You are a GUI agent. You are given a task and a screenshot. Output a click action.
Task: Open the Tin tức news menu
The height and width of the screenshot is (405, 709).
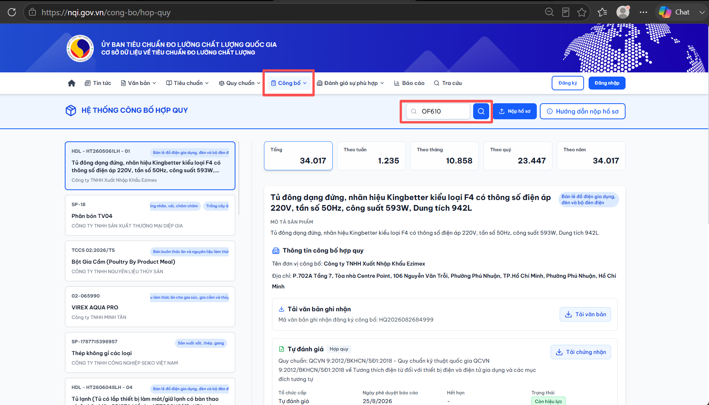[x=98, y=83]
